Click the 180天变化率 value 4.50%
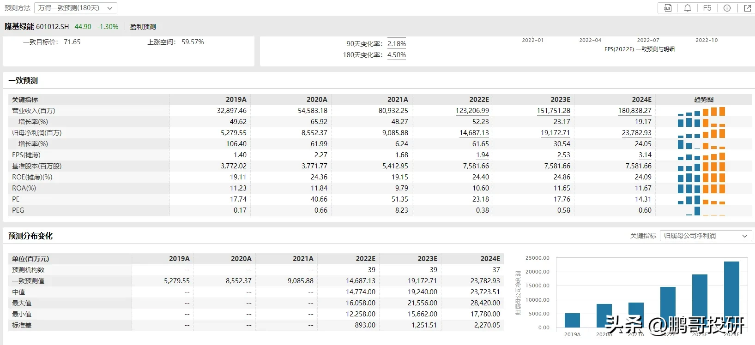Screen dimensions: 755x345 click(x=397, y=55)
